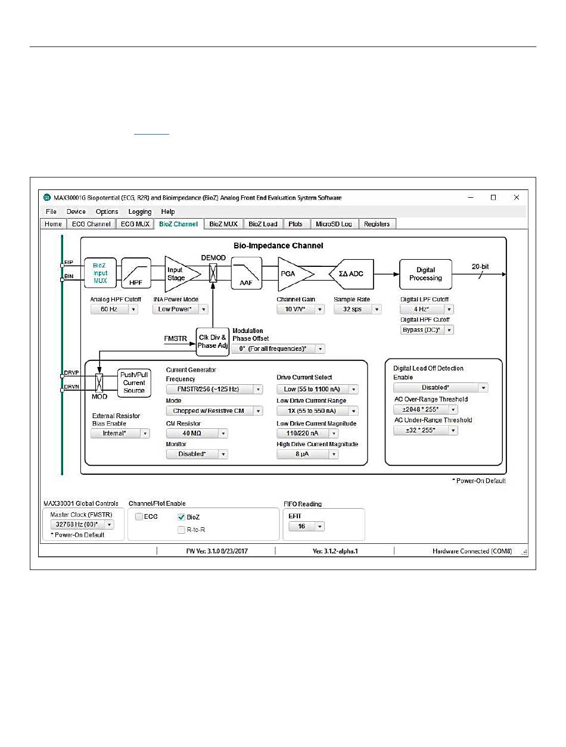Screen dimensions: 566x747
Task: Click the Hardware Connected (COM8) status
Action: 472,552
